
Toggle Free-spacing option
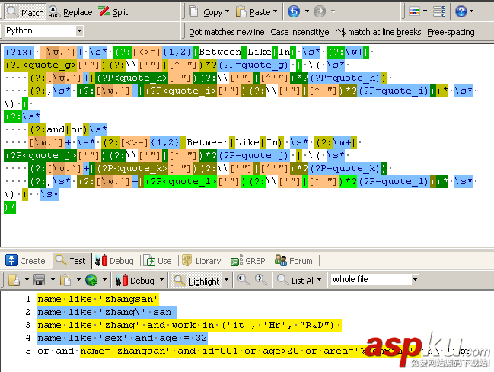tap(451, 32)
